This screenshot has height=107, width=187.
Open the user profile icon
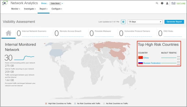click(x=167, y=3)
